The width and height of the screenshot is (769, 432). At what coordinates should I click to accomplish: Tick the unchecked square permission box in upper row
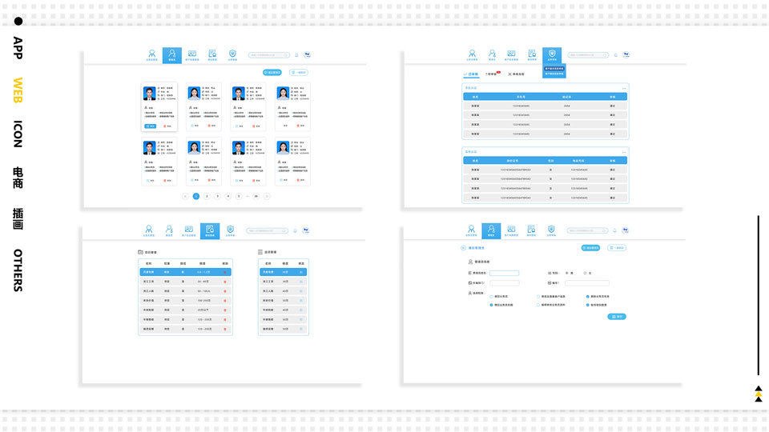pos(538,297)
